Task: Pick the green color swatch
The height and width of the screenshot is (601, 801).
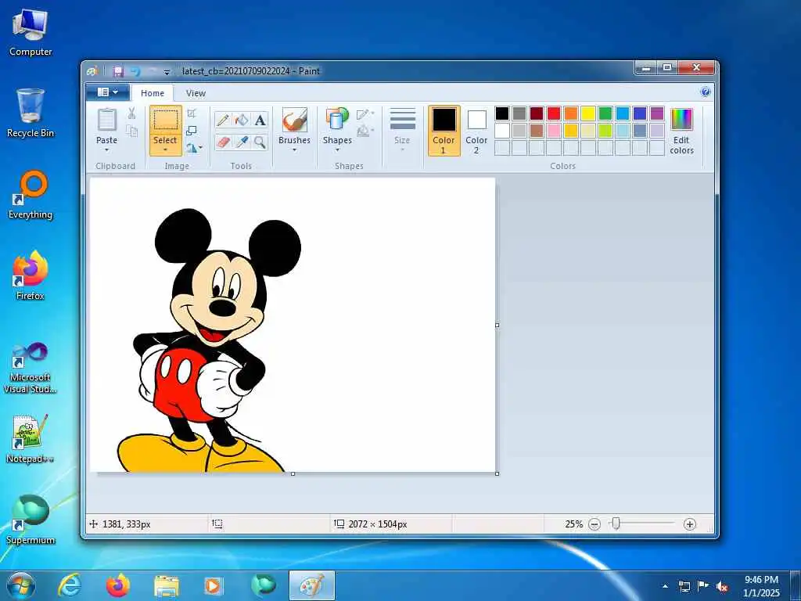Action: pos(605,113)
